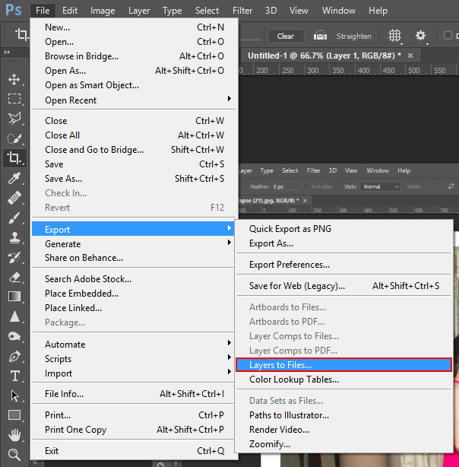The height and width of the screenshot is (467, 459).
Task: Choose Exit from File menu
Action: pos(133,451)
